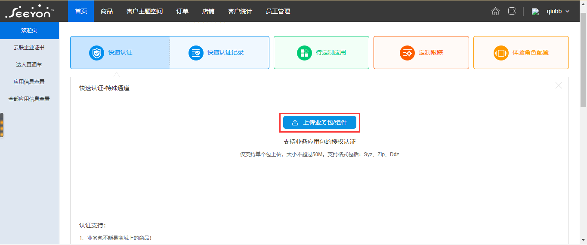
Task: Click the 支持业务应用包的授权认证 text
Action: point(319,142)
